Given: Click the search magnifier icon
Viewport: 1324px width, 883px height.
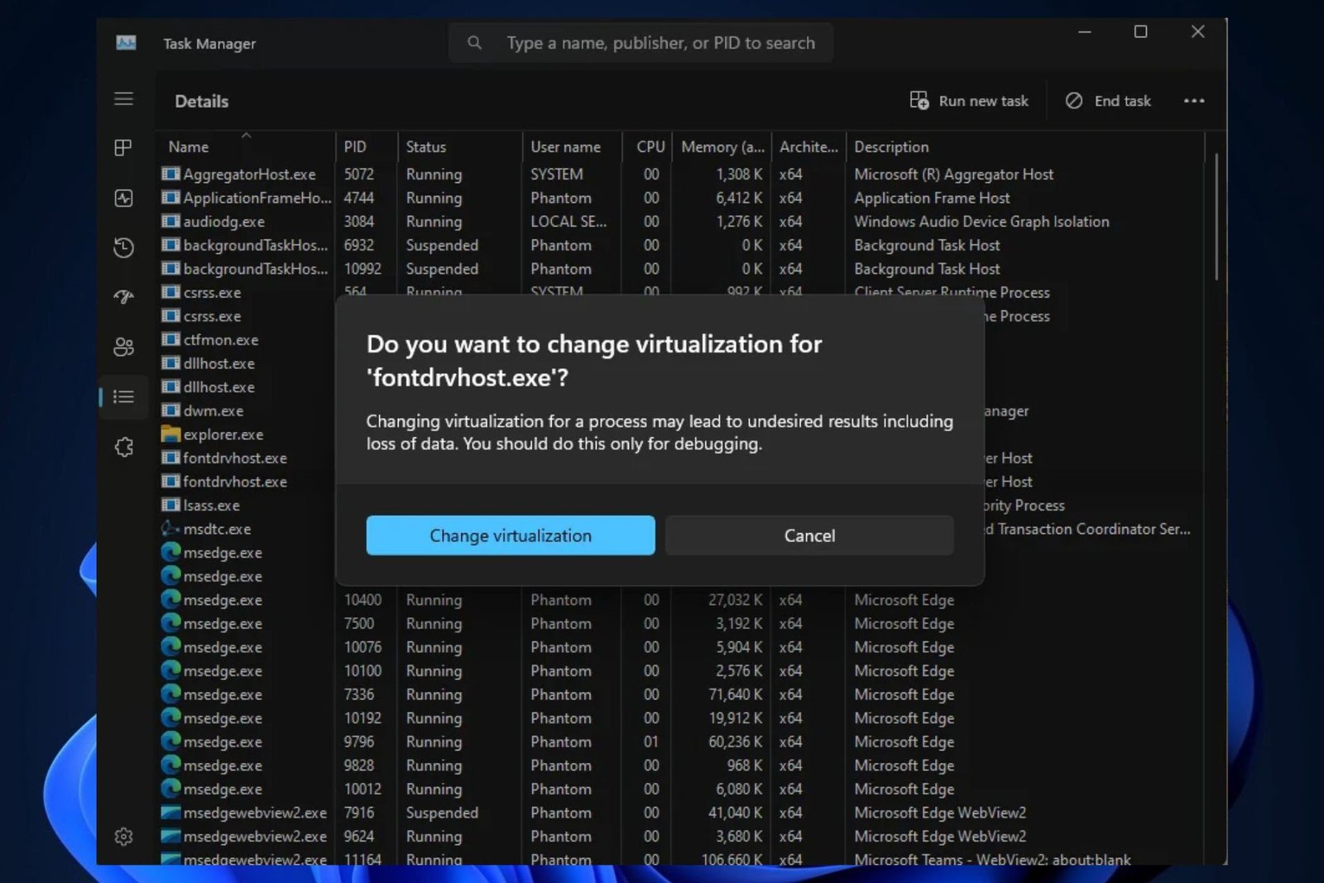Looking at the screenshot, I should click(474, 42).
